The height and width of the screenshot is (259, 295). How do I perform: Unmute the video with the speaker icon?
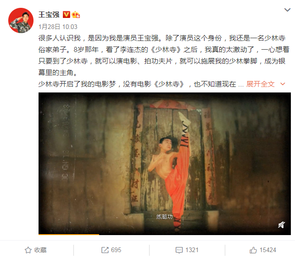tap(281, 225)
